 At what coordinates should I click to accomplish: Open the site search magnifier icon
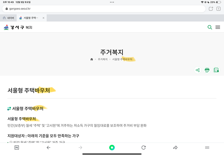(210, 27)
